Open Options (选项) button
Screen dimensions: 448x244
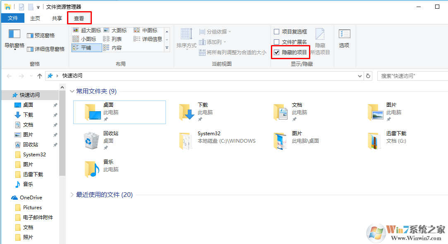coord(344,38)
